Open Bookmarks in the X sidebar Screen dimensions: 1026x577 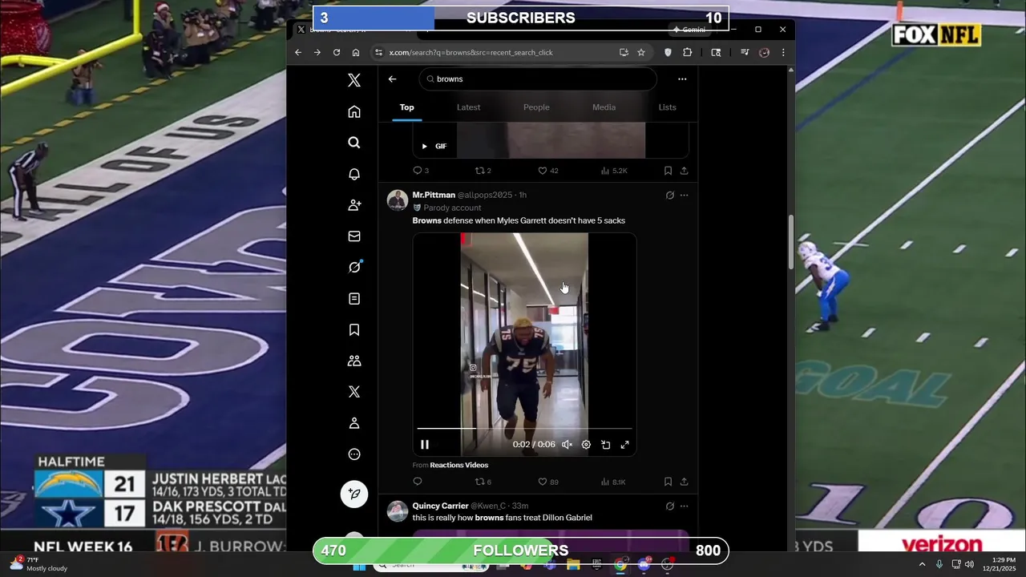(x=354, y=329)
